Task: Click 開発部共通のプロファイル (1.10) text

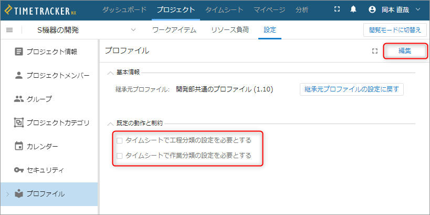Action: (224, 89)
